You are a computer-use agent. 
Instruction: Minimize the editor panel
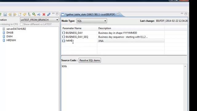[182, 13]
